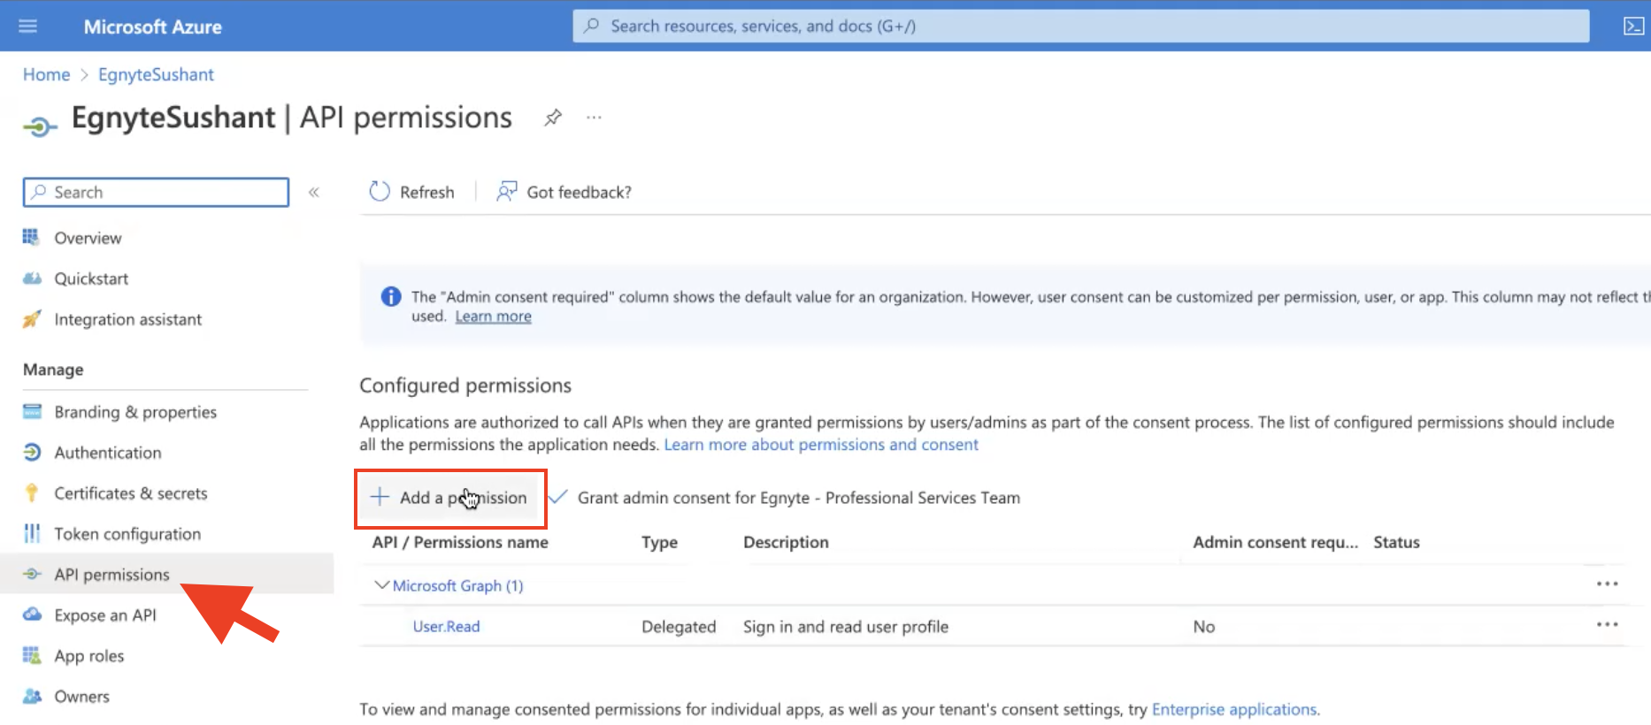Open the Microsoft Graph (1) link
Viewport: 1651px width, 725px height.
tap(457, 585)
